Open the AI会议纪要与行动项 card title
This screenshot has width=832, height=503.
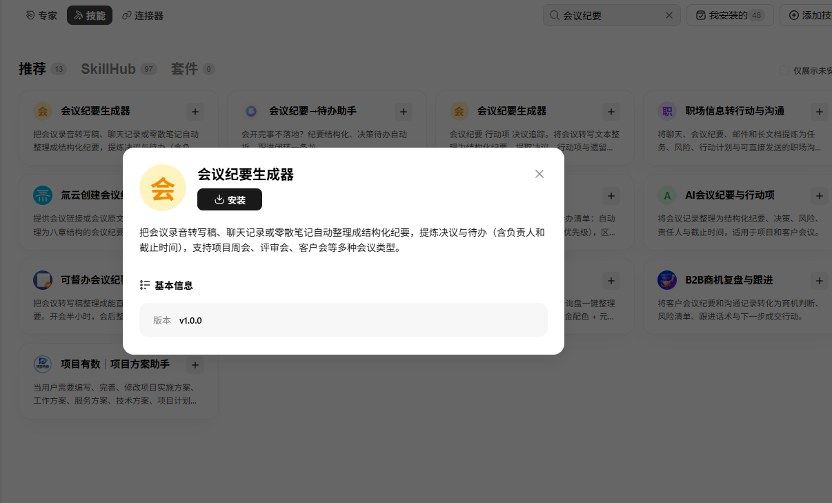coord(730,195)
